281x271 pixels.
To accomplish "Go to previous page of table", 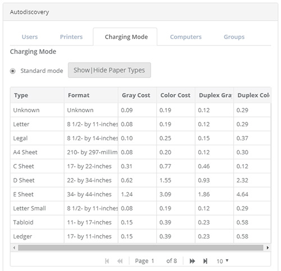I will click(120, 261).
